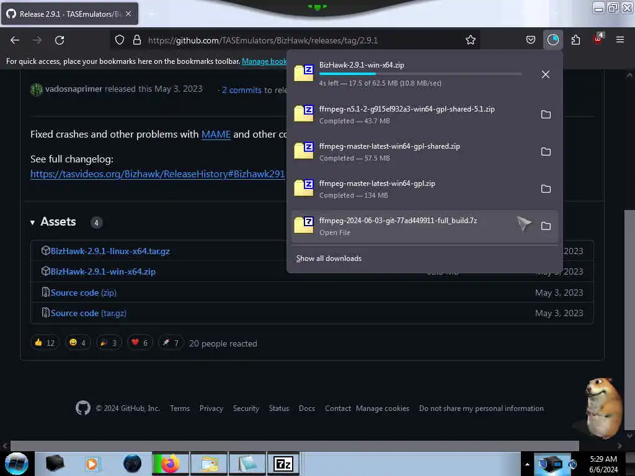Click the party popper reaction with 3
This screenshot has height=476, width=635.
[109, 343]
